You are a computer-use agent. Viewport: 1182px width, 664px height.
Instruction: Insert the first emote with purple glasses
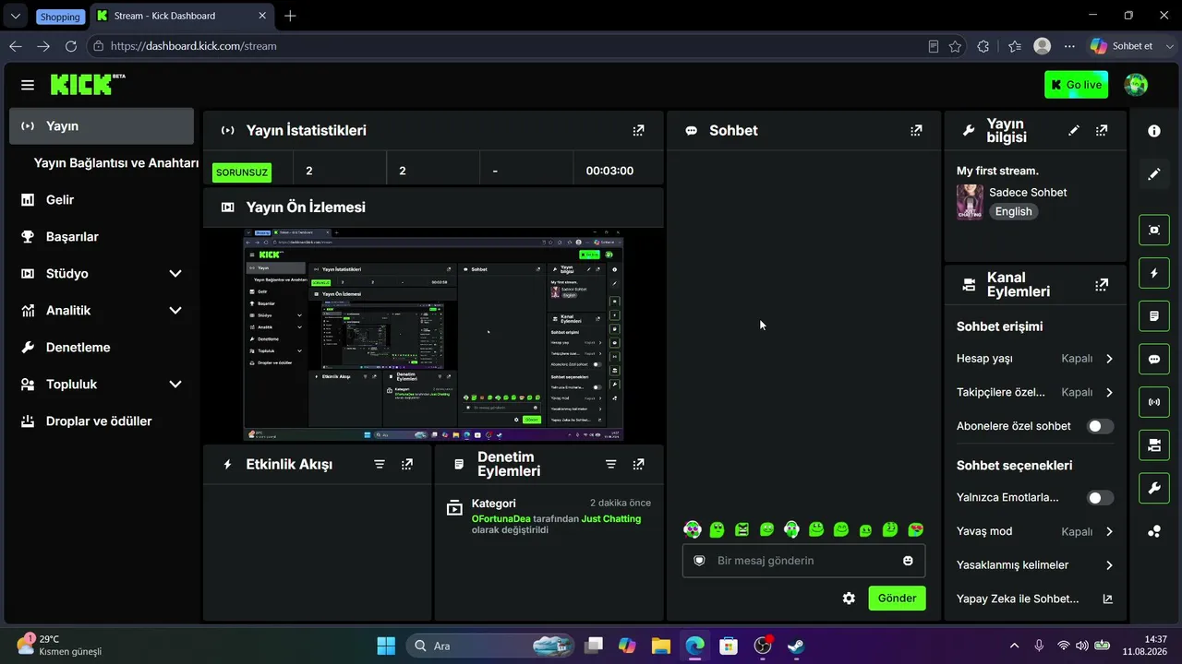693,529
